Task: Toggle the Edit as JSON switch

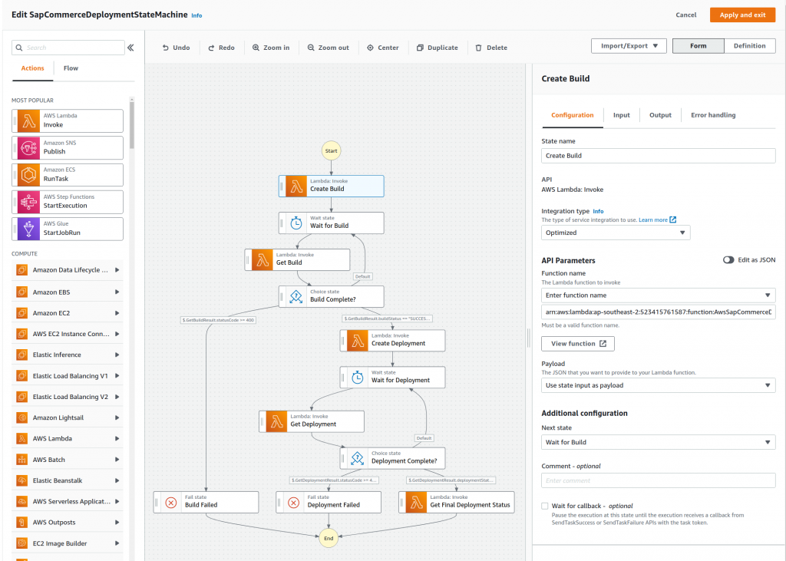Action: [728, 260]
